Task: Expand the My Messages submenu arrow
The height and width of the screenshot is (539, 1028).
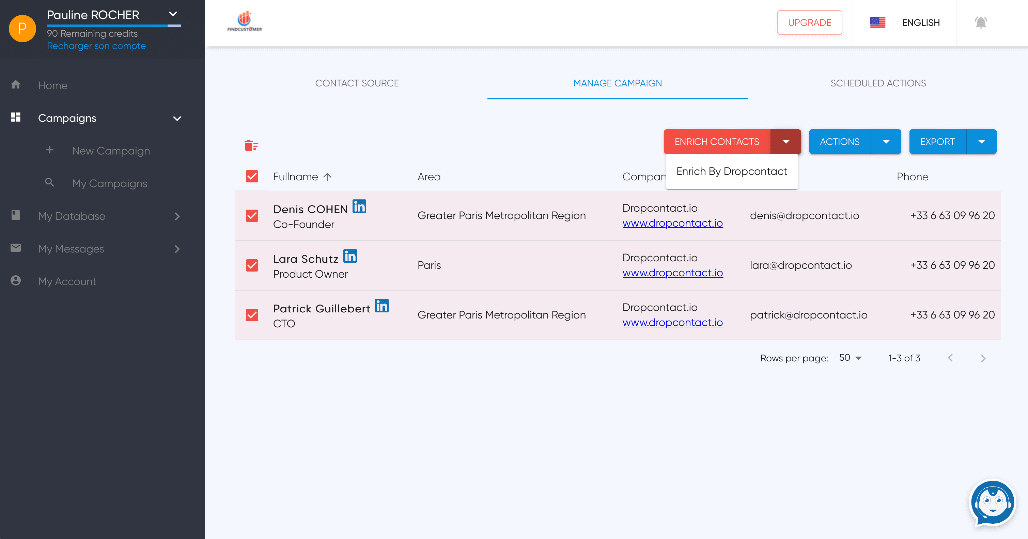Action: coord(177,249)
